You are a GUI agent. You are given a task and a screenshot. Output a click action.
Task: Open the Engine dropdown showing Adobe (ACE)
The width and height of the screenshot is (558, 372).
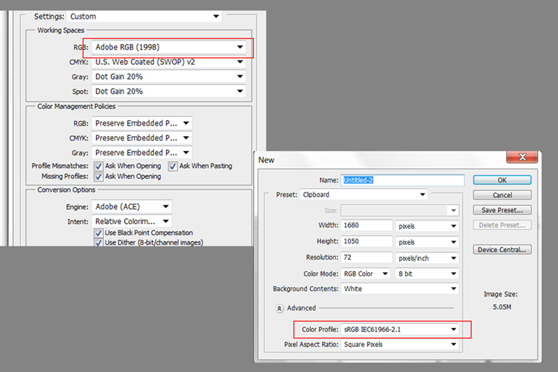132,207
